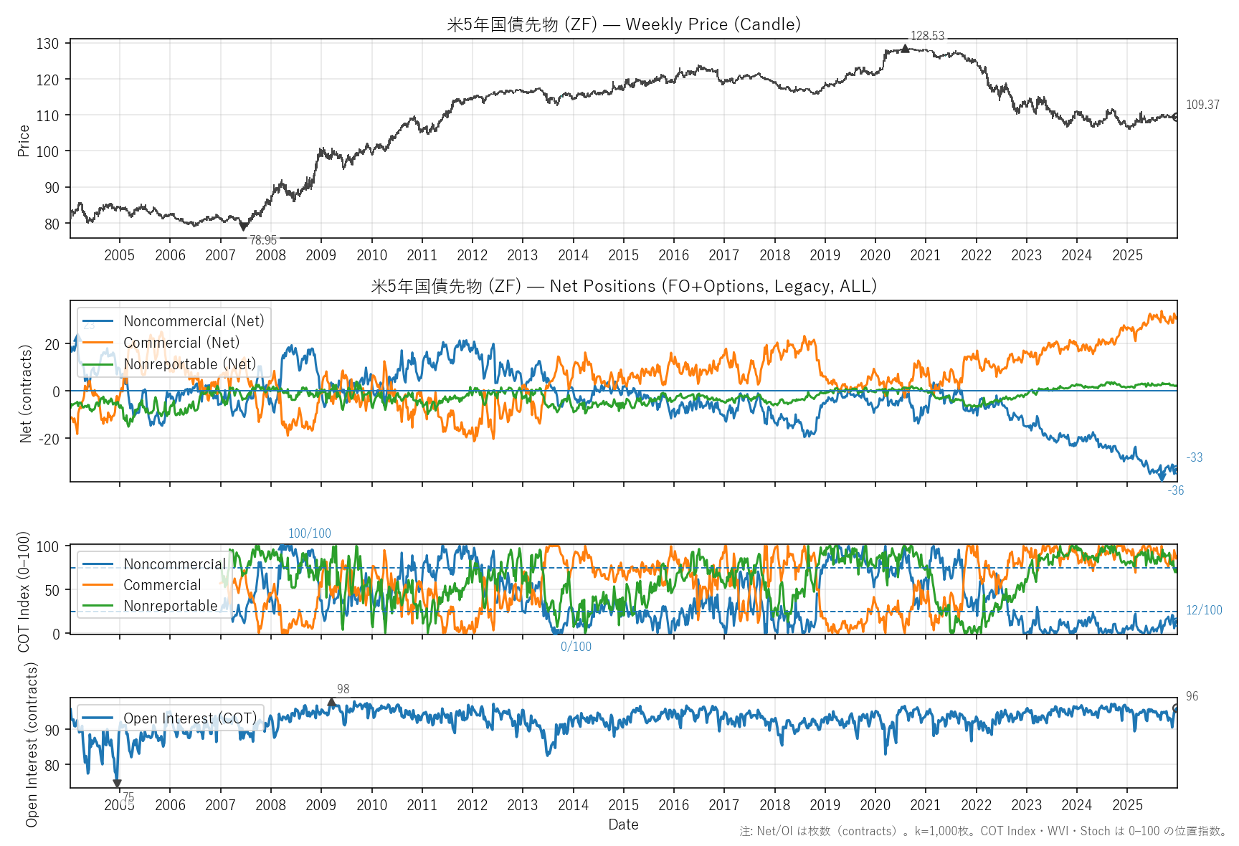Click the 128.53 price peak triangle marker

coord(905,49)
